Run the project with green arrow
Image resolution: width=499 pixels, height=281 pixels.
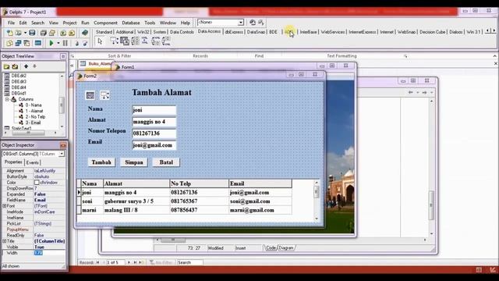pyautogui.click(x=51, y=43)
